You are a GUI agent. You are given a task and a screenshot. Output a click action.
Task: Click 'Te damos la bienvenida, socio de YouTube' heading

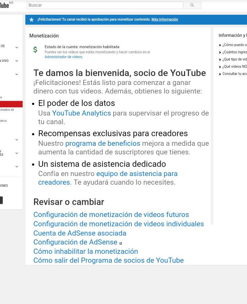tap(120, 73)
